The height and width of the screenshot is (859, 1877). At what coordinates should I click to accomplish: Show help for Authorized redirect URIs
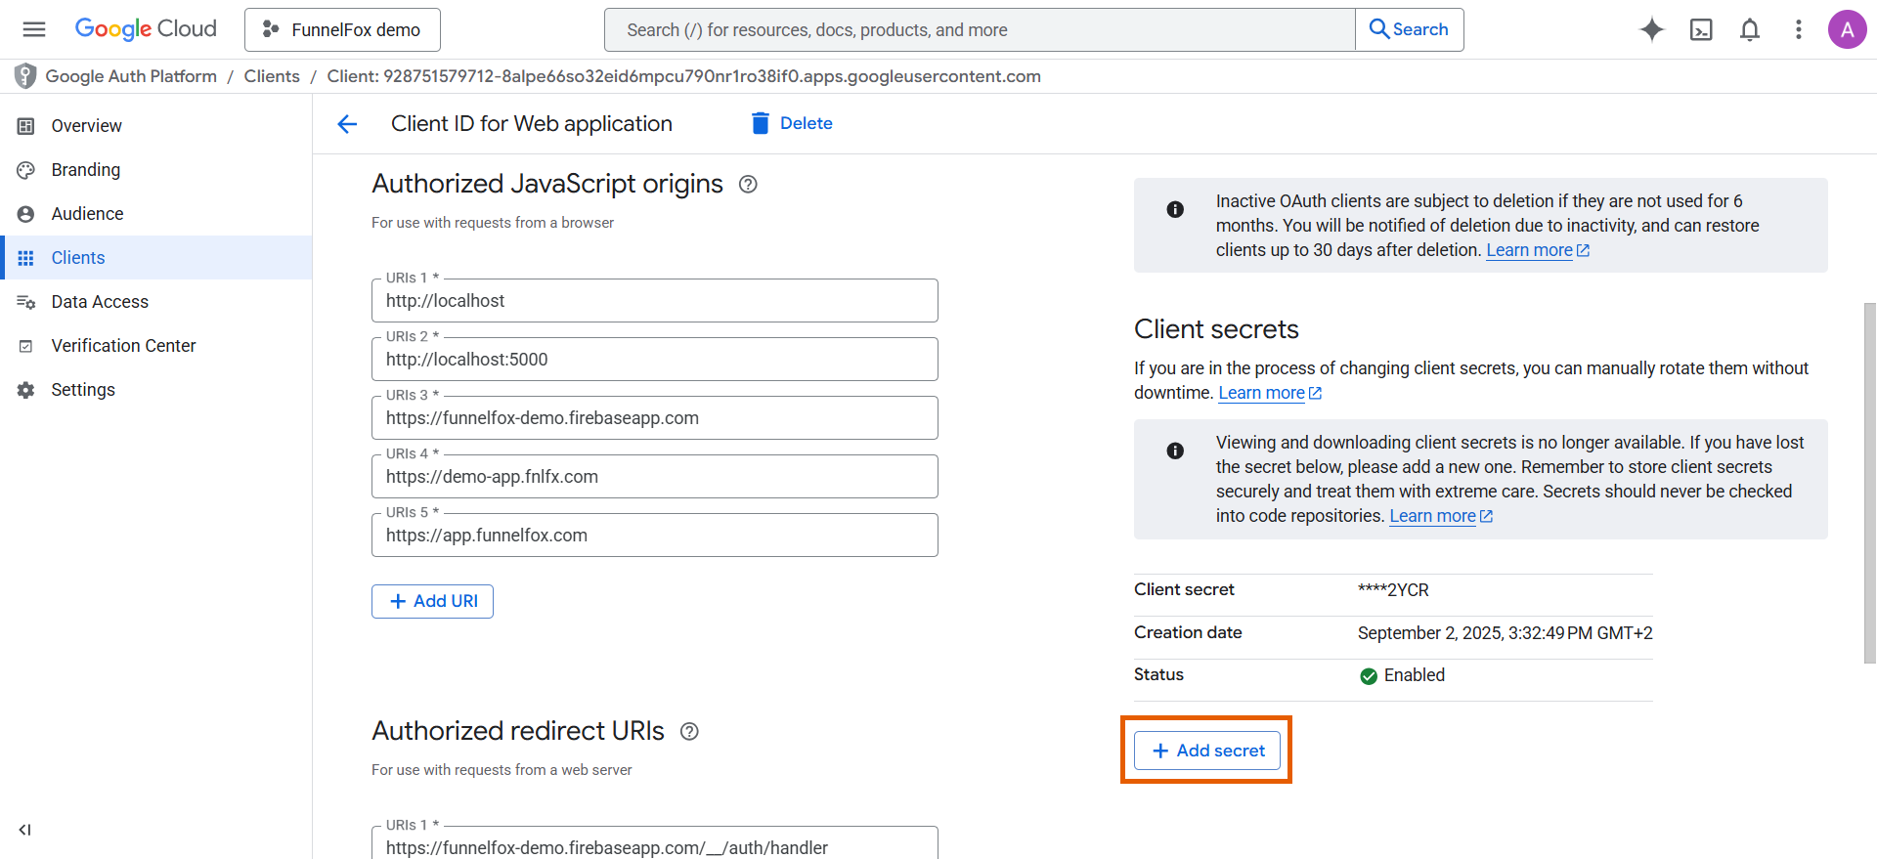point(689,731)
